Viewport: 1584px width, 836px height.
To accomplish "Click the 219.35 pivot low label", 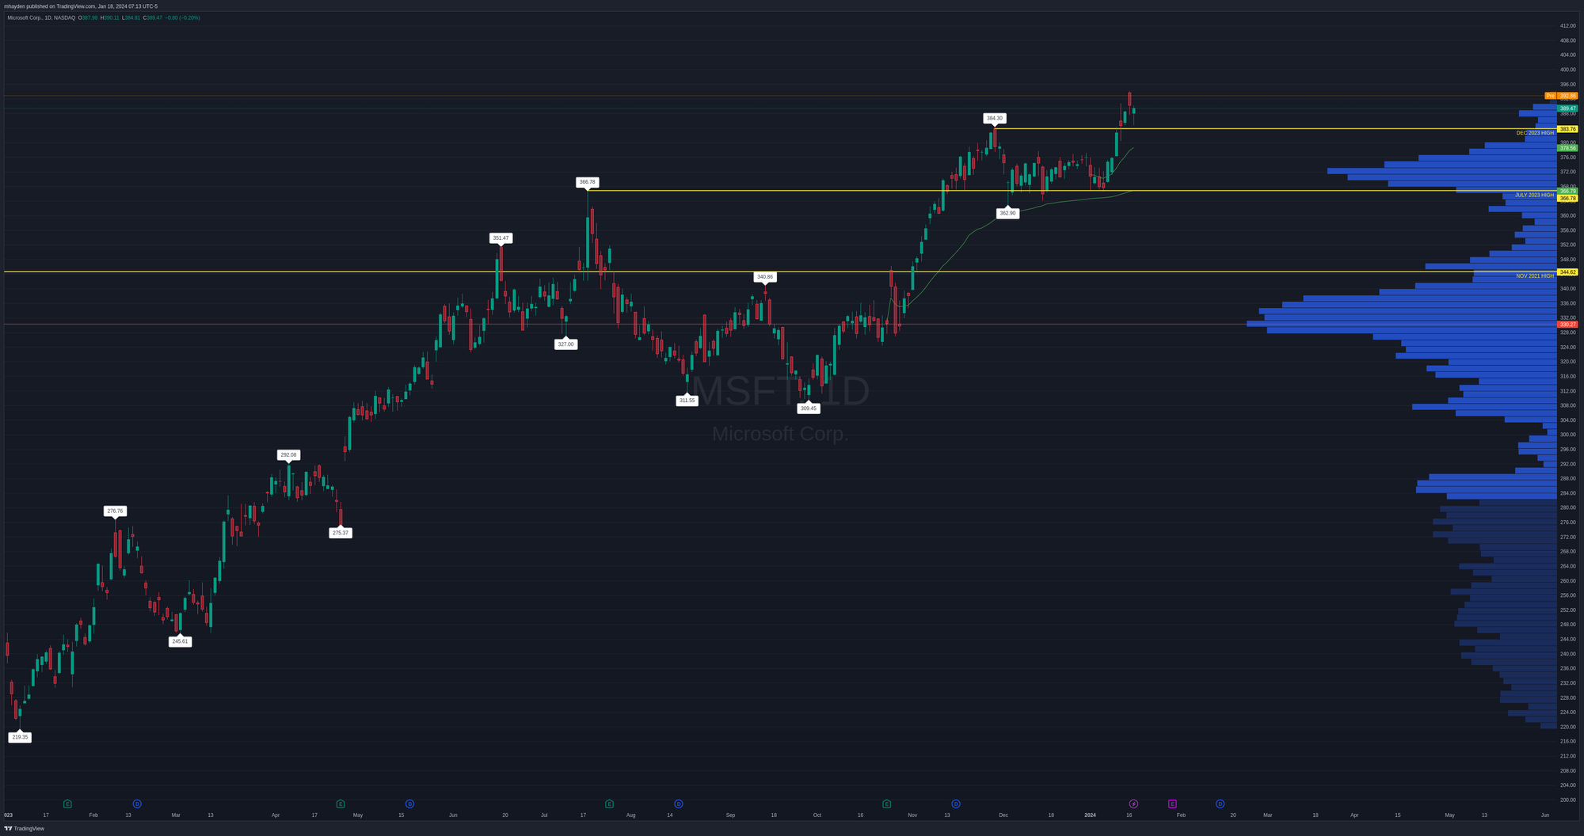I will [x=20, y=737].
